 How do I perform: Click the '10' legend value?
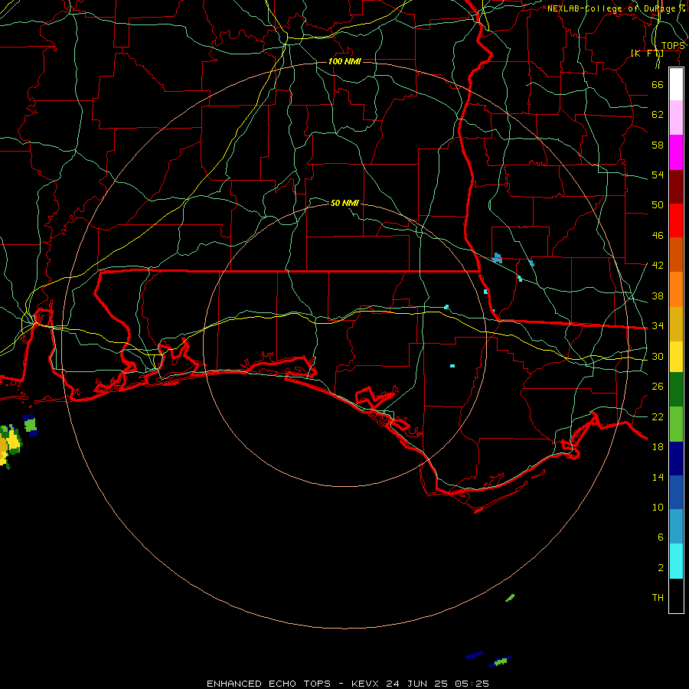658,507
